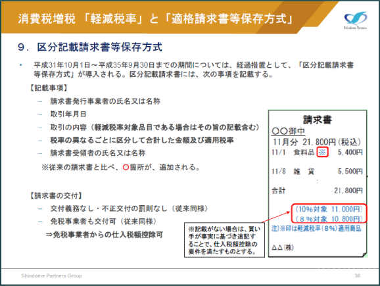Click the ○○御中 underlined recipient
This screenshot has width=380, height=286.
pos(289,131)
